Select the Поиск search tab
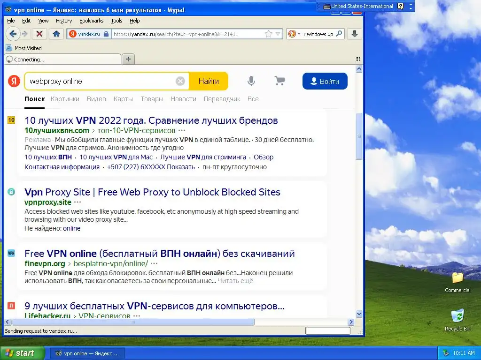The width and height of the screenshot is (481, 360). tap(35, 99)
